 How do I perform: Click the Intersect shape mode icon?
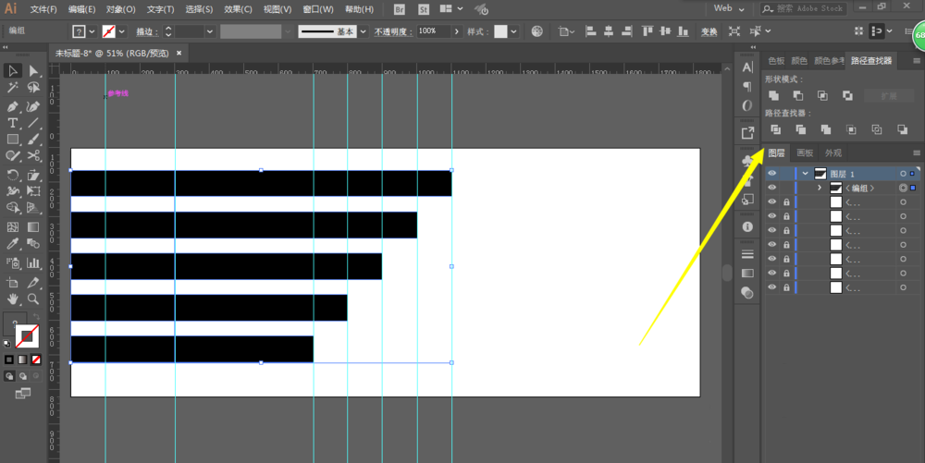tap(822, 95)
